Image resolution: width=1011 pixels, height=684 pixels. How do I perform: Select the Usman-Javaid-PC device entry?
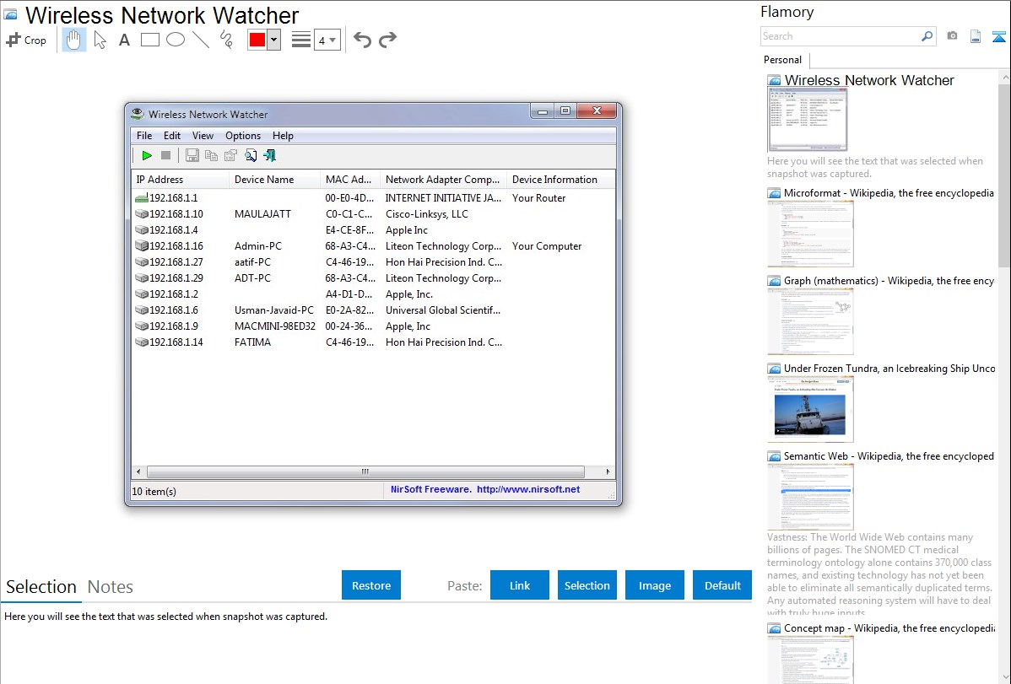pos(274,310)
